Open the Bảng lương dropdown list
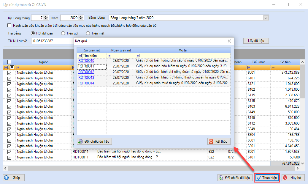This screenshot has width=308, height=184. (x=266, y=18)
